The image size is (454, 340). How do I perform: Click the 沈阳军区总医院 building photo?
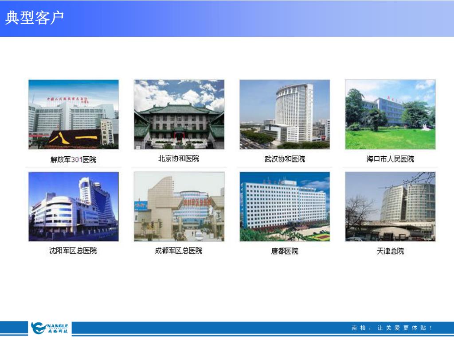pyautogui.click(x=74, y=207)
